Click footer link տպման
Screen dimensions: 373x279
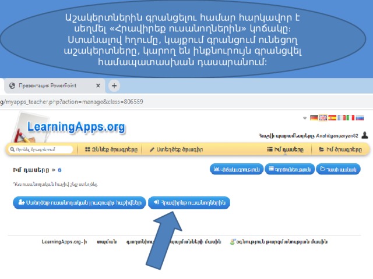click(x=107, y=242)
